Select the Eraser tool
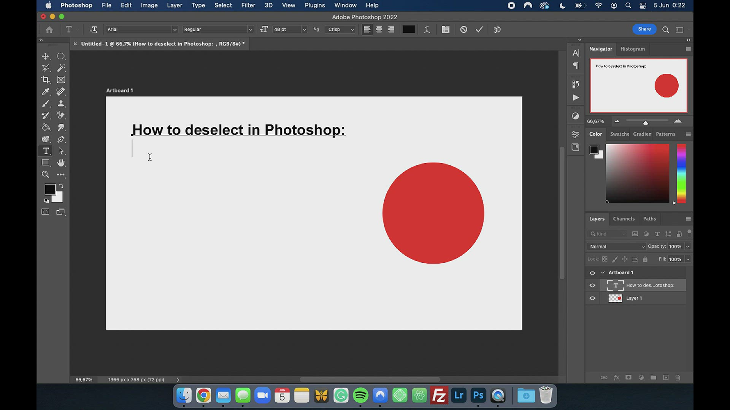The height and width of the screenshot is (410, 730). pyautogui.click(x=61, y=115)
